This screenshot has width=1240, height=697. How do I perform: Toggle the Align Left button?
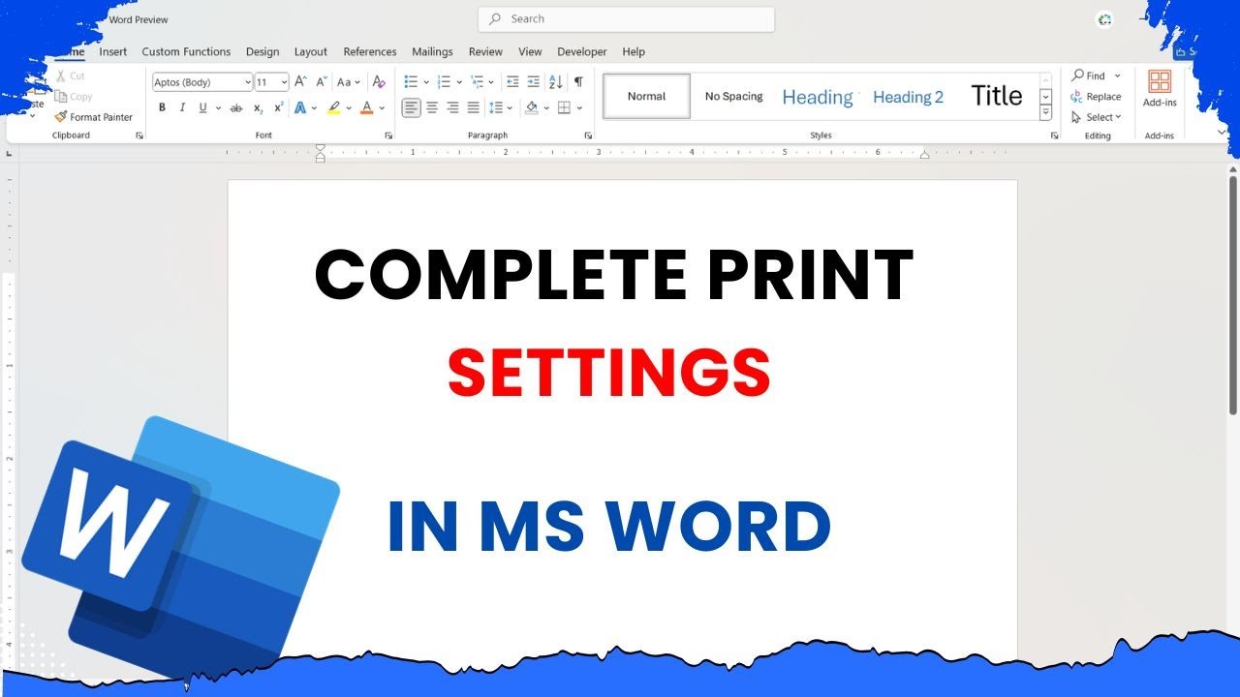click(x=411, y=108)
